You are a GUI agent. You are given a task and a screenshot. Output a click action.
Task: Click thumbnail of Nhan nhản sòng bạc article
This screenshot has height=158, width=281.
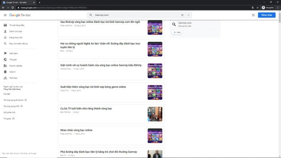pyautogui.click(x=155, y=136)
